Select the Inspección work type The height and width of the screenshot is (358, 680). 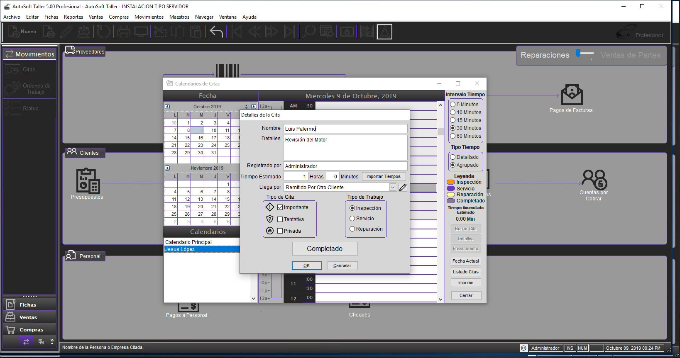pos(352,208)
